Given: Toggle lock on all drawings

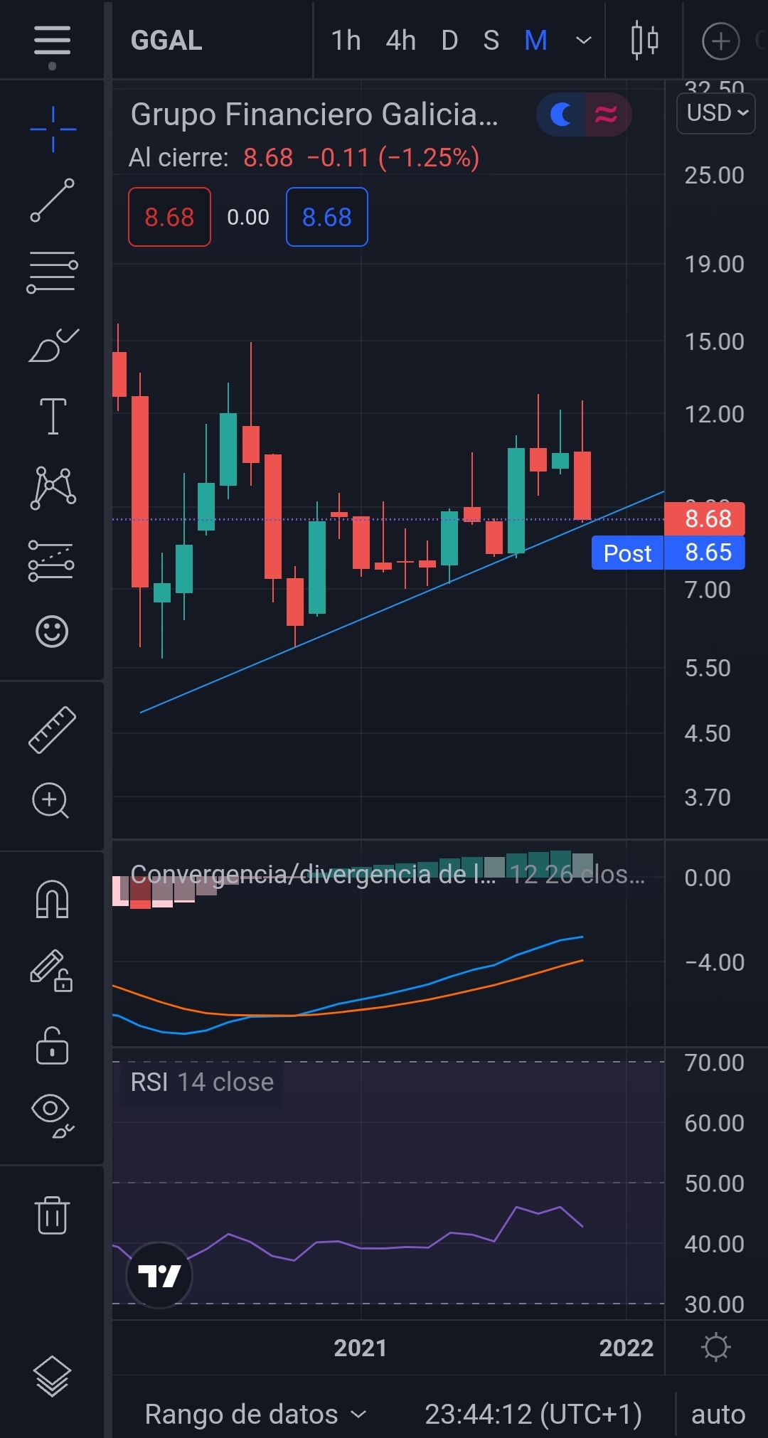Looking at the screenshot, I should tap(52, 1045).
